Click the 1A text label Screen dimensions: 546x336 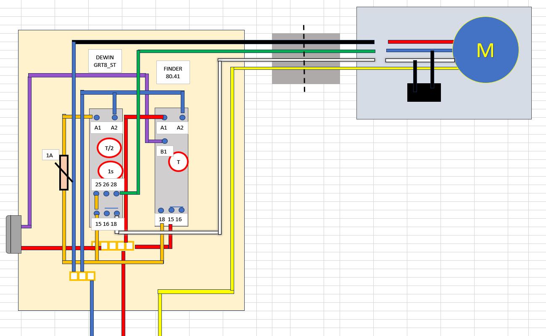tap(50, 156)
